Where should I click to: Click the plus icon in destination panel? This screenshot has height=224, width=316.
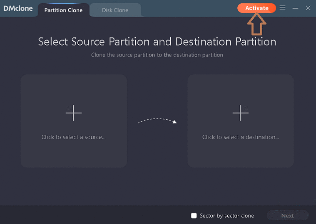coord(240,113)
